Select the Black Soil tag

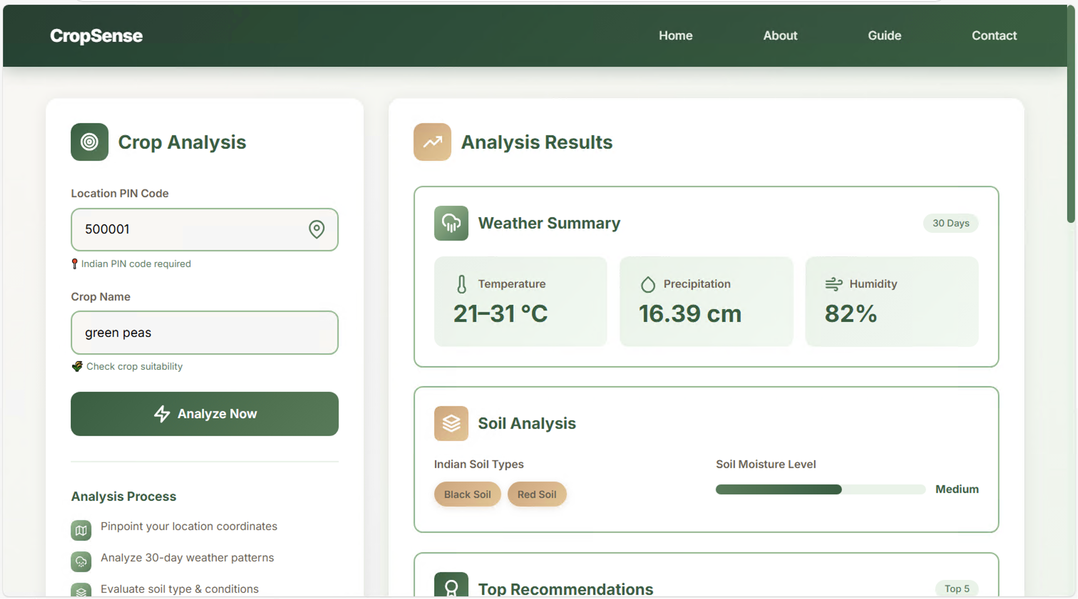pyautogui.click(x=467, y=494)
